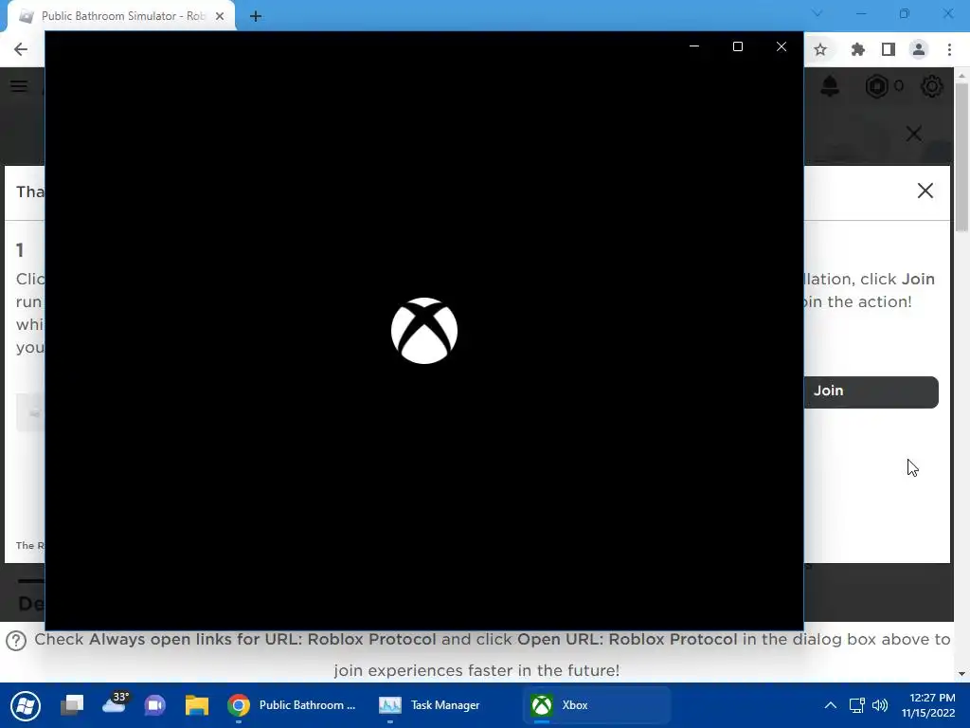This screenshot has height=728, width=970.
Task: Open the clock showing 12:27 PM
Action: pyautogui.click(x=928, y=705)
